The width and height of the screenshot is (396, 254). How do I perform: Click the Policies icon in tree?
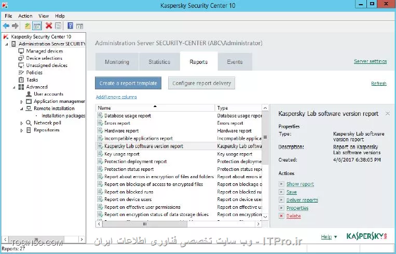[21, 73]
